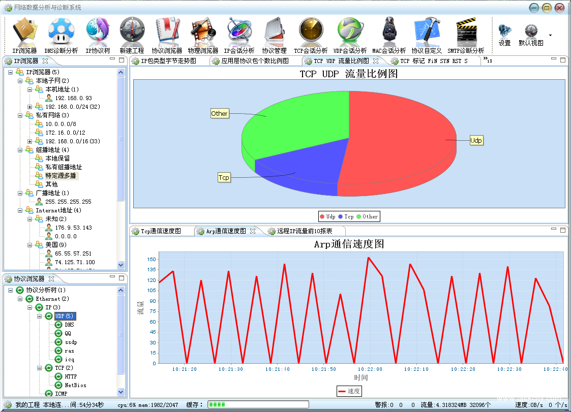Viewport: 571px width, 412px height.
Task: Switch to 远程IP流量前10报表 tab
Action: (x=304, y=231)
